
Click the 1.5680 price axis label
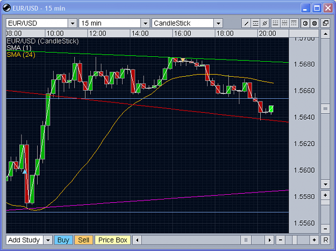coord(304,64)
